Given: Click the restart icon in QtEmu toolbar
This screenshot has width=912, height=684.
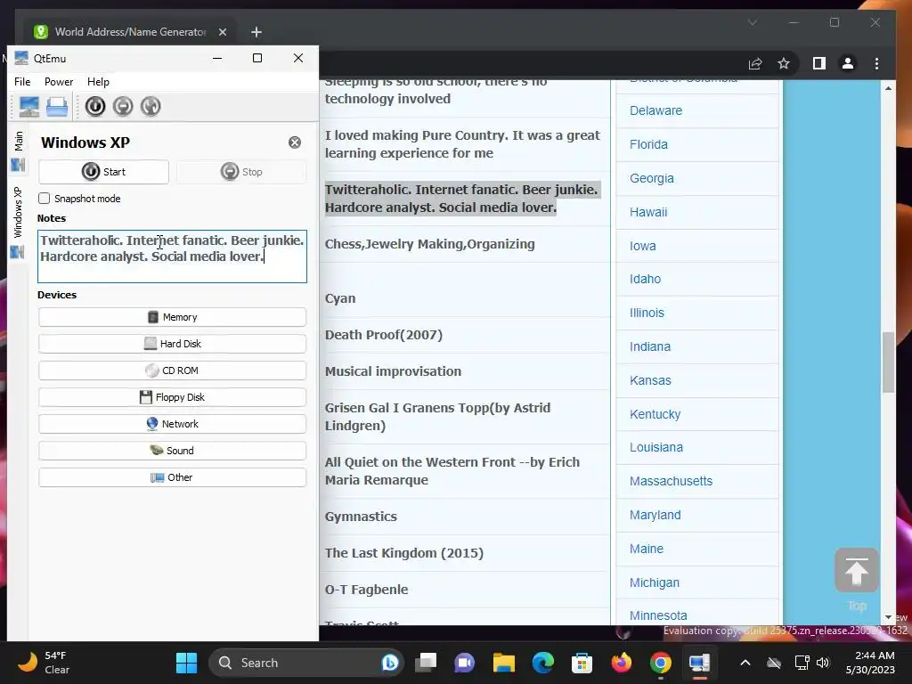Looking at the screenshot, I should (x=151, y=107).
